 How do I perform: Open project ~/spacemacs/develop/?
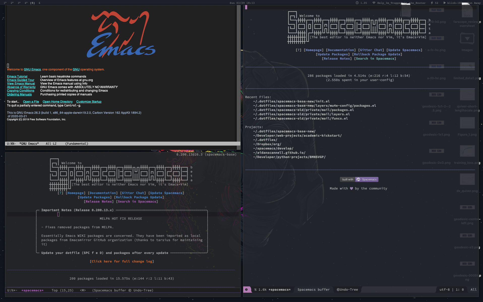click(x=273, y=148)
